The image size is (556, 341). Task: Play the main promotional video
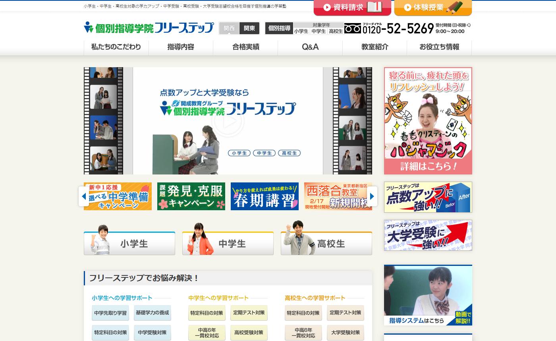coord(228,121)
